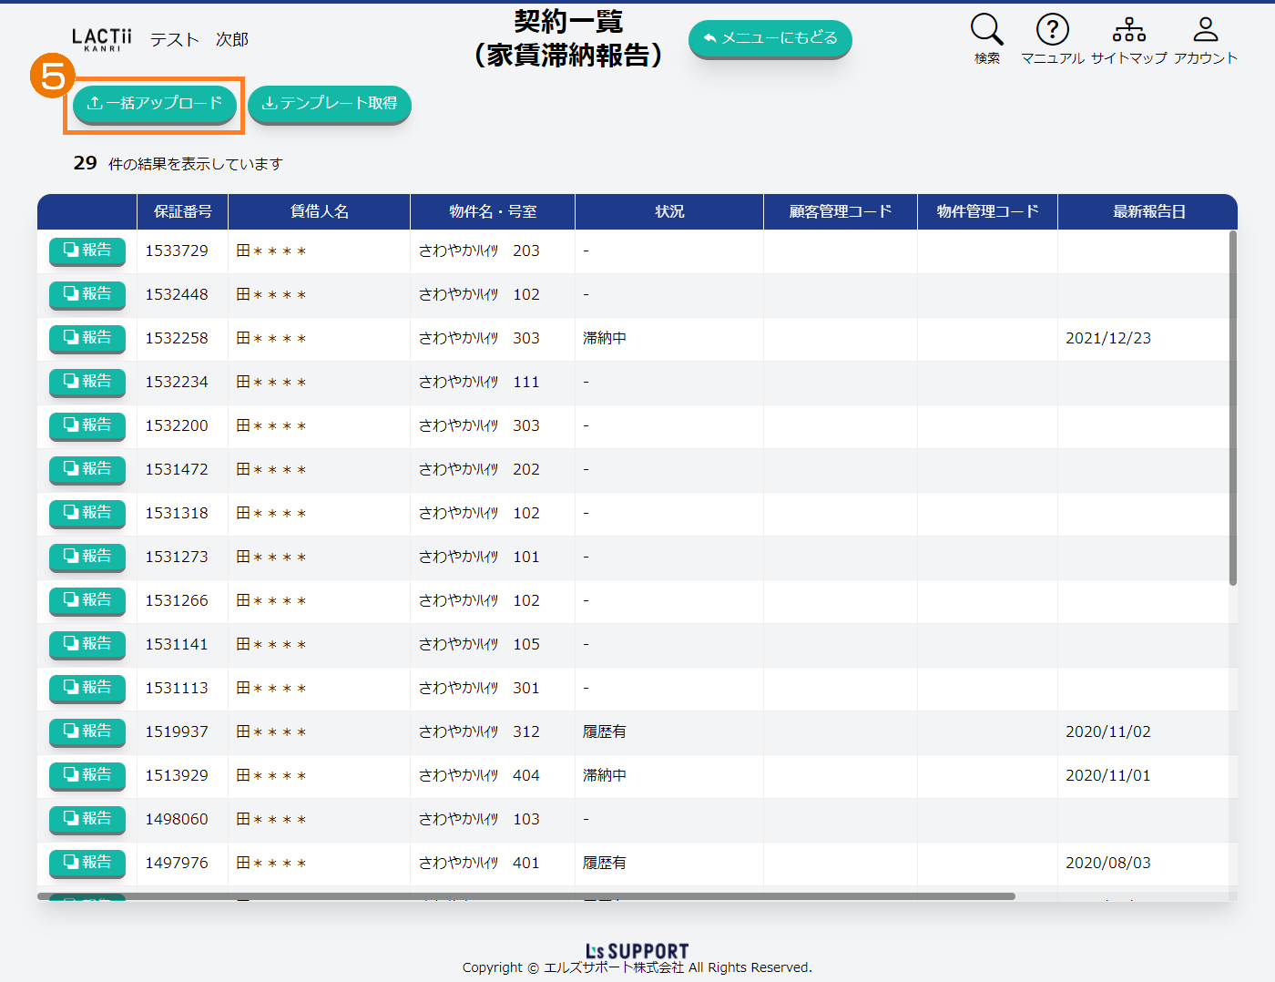Viewport: 1275px width, 982px height.
Task: Click the 最新報告日 column header
Action: click(1148, 211)
